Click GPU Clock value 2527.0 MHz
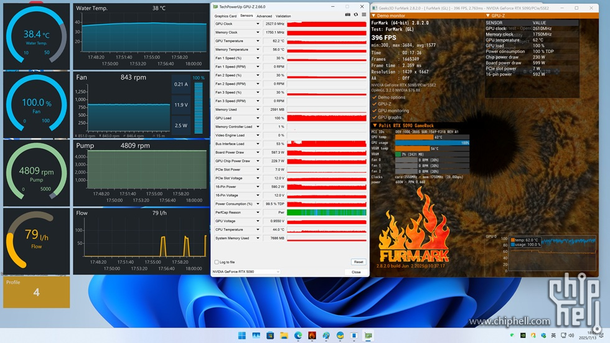The image size is (610, 343). pos(274,24)
